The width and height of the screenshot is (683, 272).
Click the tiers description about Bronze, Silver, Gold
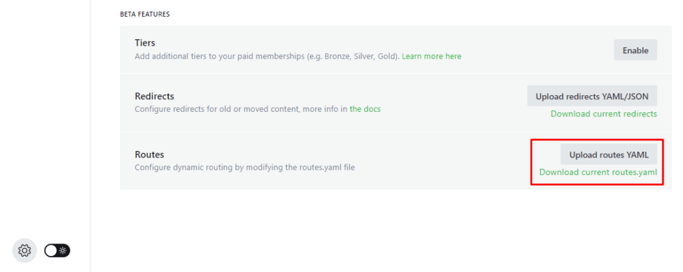267,57
